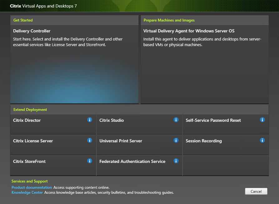This screenshot has width=279, height=204.
Task: Show info for Citrix StoreFront
Action: (x=90, y=161)
